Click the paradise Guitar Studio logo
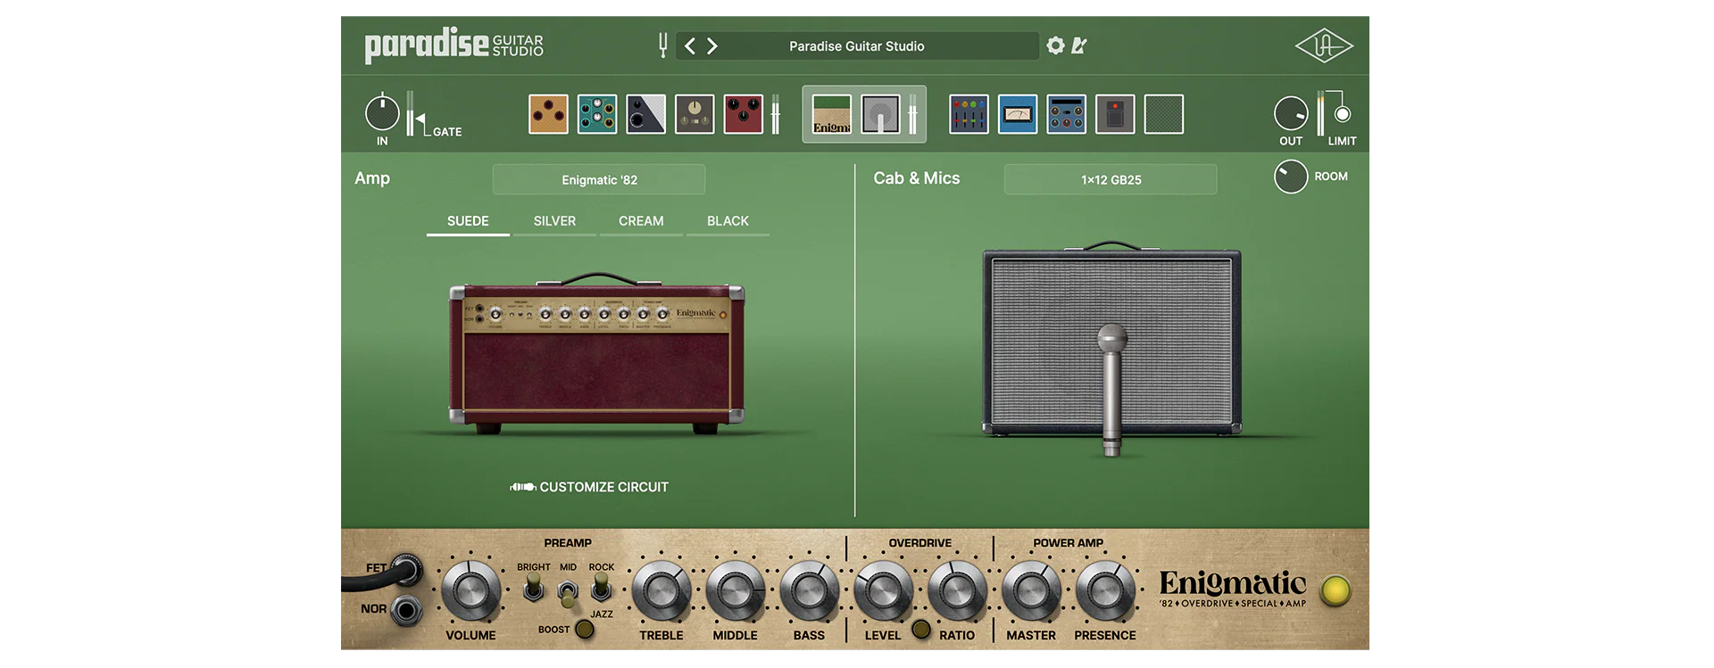Image resolution: width=1714 pixels, height=668 pixels. (x=453, y=45)
